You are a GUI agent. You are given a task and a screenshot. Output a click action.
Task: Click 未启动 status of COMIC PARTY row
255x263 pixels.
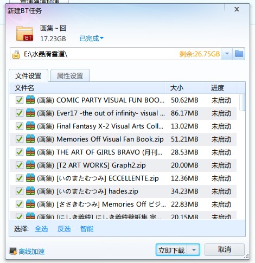221,100
